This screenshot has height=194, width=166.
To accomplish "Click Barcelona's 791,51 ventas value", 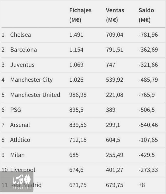I will (114, 50).
